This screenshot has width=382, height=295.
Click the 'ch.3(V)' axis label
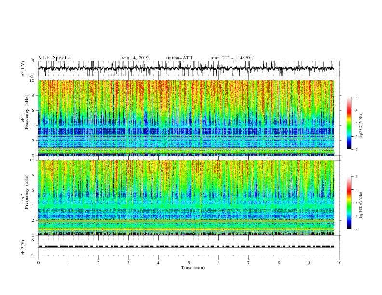pos(23,247)
